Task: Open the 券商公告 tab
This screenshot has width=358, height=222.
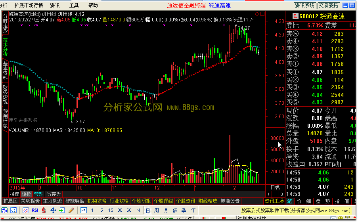Action: tap(230, 201)
